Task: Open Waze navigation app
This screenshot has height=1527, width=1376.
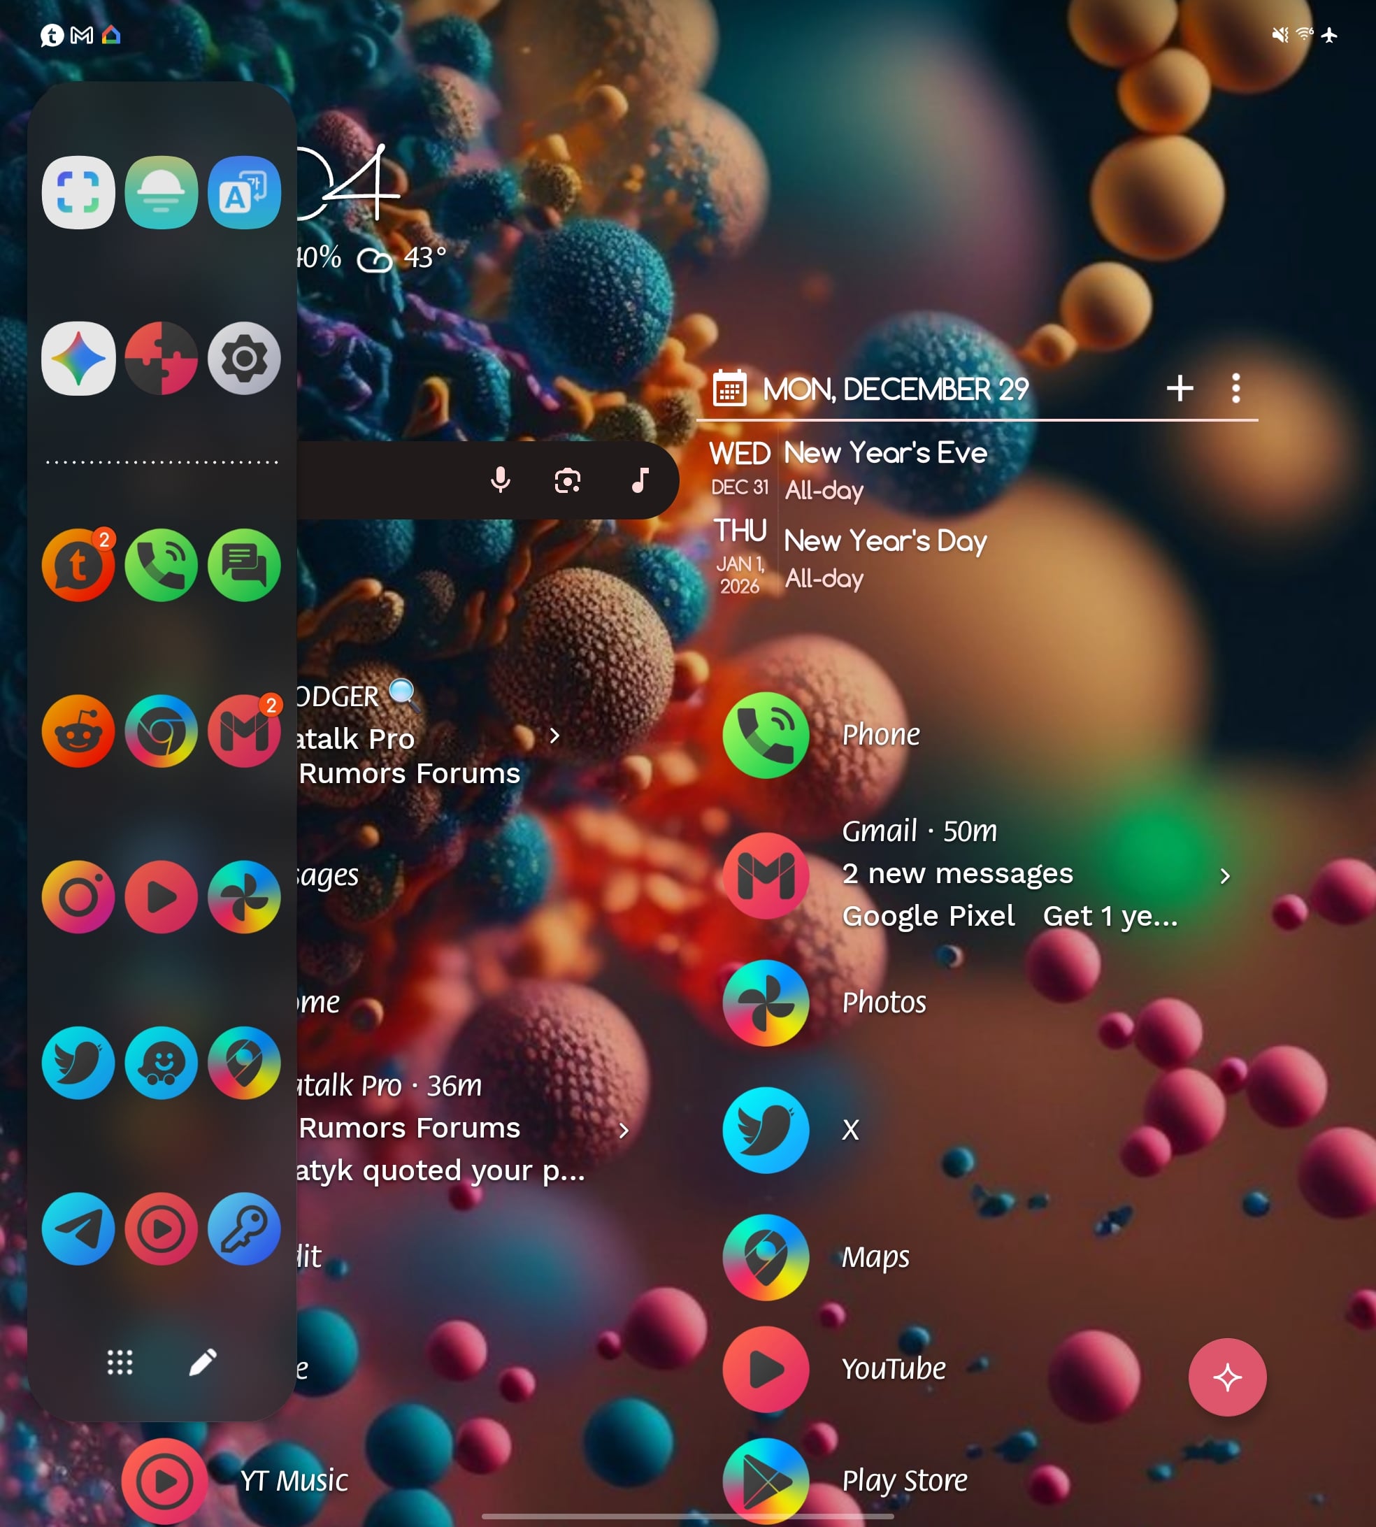Action: [161, 1063]
